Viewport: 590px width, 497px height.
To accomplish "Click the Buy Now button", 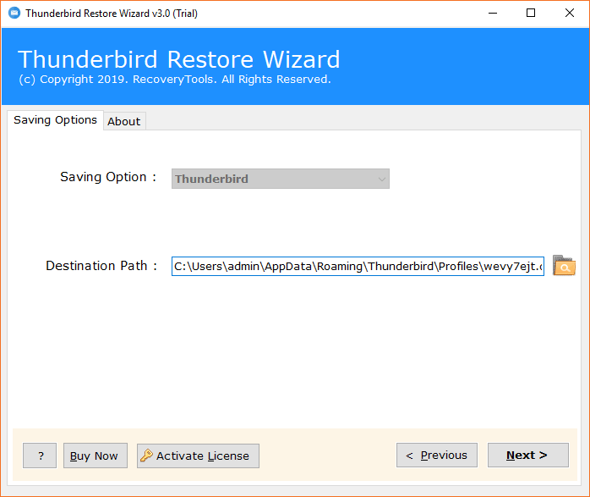I will [96, 456].
